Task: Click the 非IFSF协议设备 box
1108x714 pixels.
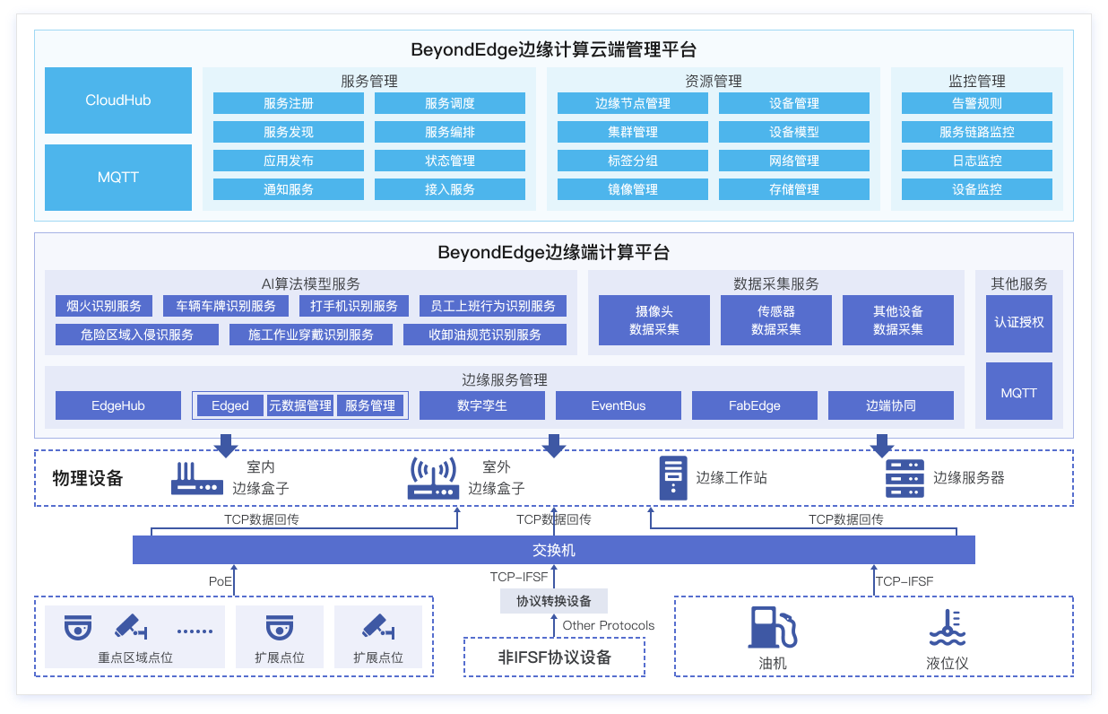Action: 555,657
